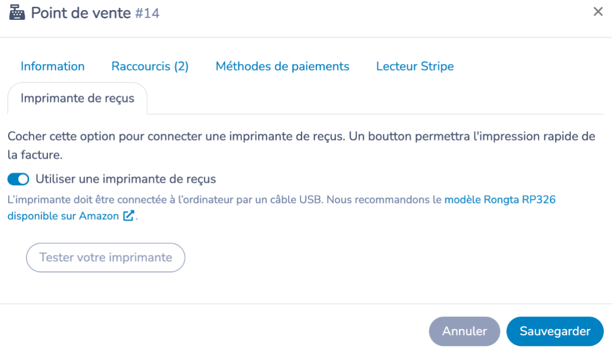Click the cash register icon in header
The image size is (612, 354).
(17, 12)
